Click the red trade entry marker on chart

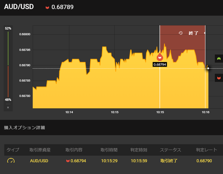[x=160, y=57]
